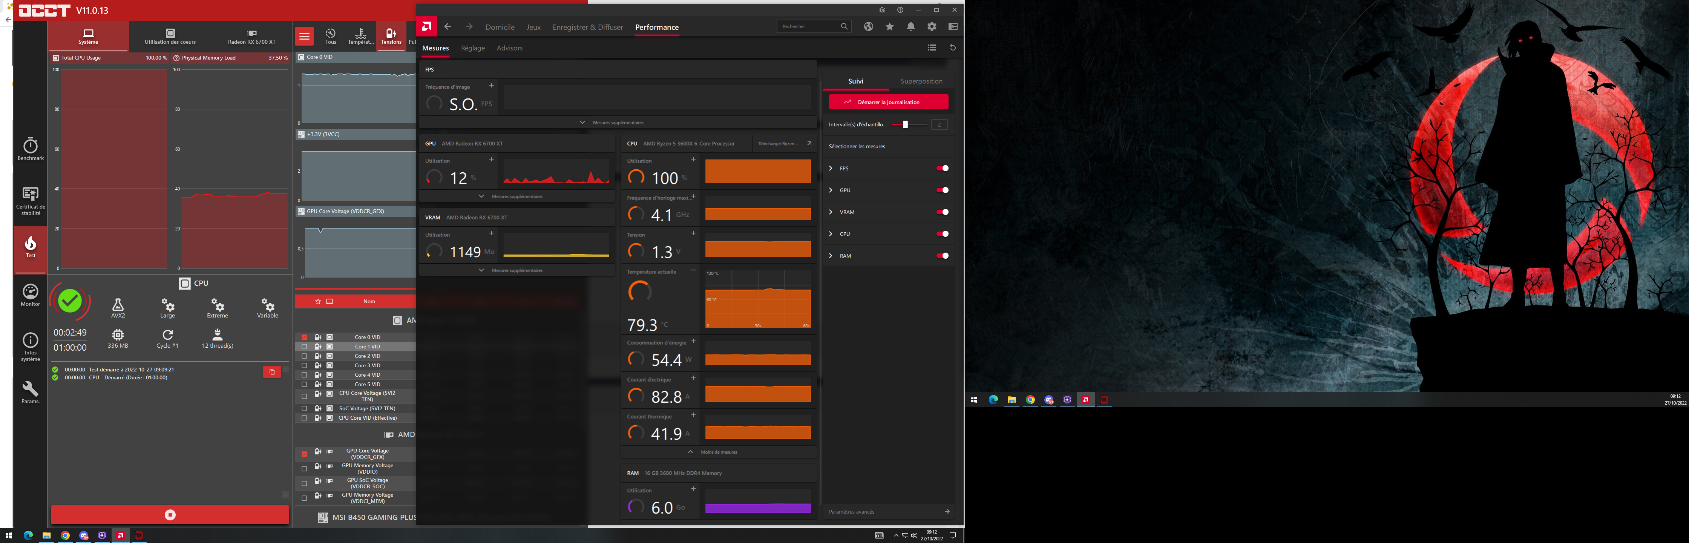This screenshot has width=1689, height=543.
Task: Open AMD Software favorites star
Action: (890, 26)
